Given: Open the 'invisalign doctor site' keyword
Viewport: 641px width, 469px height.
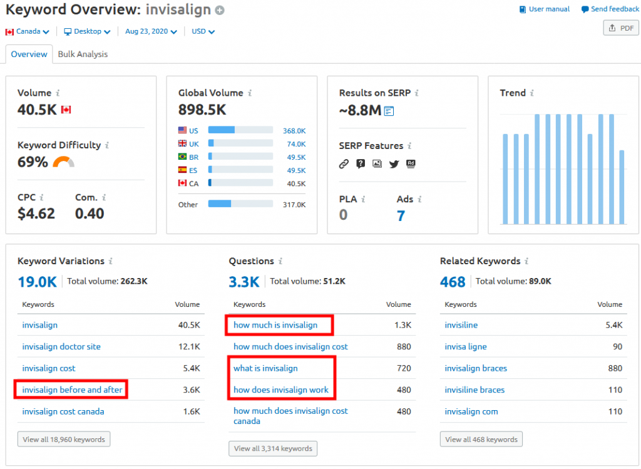Looking at the screenshot, I should click(x=61, y=347).
